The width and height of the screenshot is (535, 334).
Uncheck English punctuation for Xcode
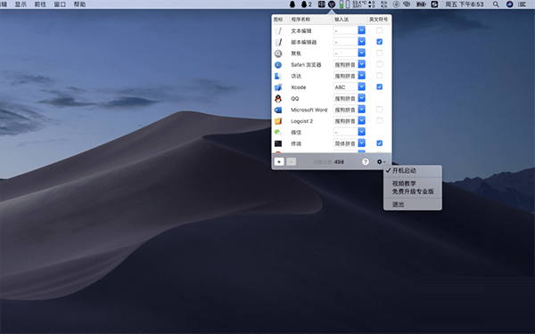coord(380,87)
